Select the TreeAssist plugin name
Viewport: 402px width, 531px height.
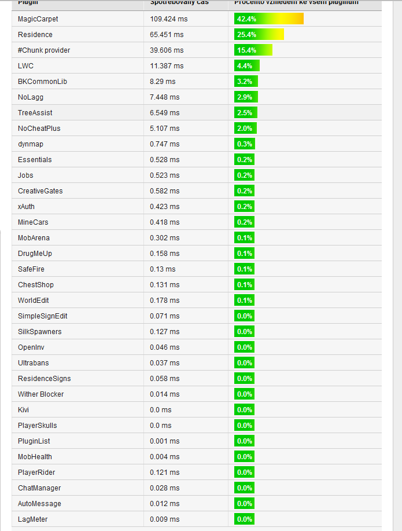click(x=35, y=113)
